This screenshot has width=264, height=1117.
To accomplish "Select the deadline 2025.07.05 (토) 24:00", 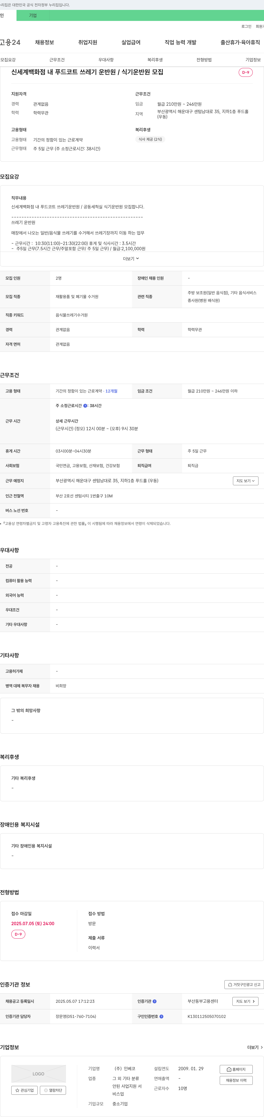I will (33, 924).
